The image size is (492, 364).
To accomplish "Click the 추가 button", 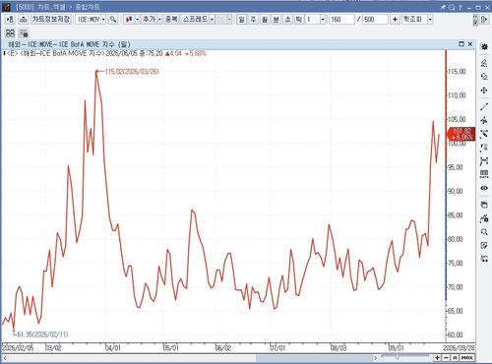I will [x=150, y=20].
